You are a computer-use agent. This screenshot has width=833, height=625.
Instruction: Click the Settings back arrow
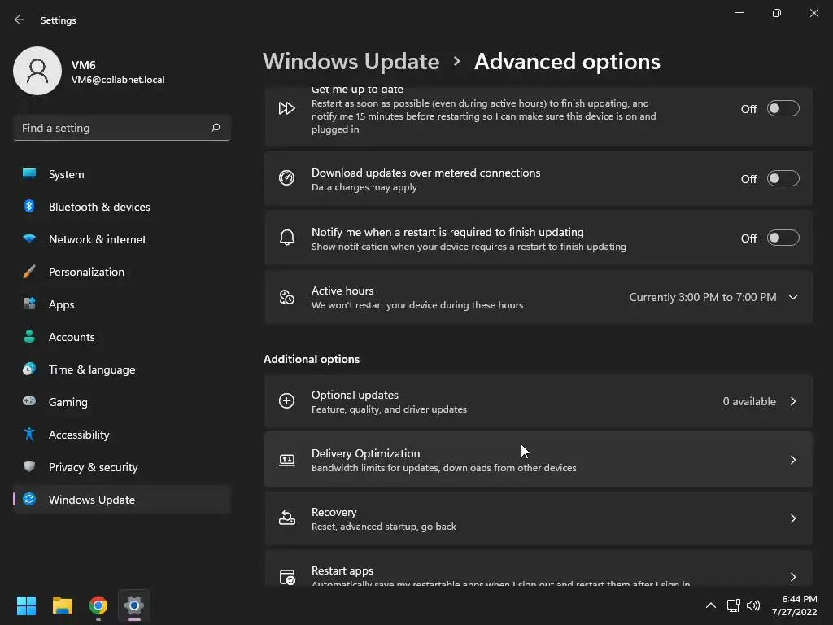pos(20,20)
